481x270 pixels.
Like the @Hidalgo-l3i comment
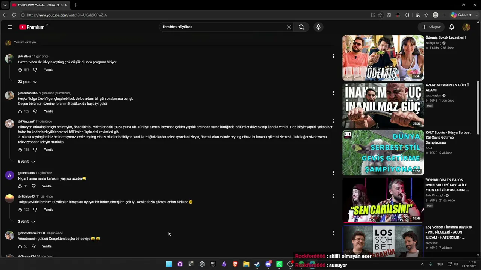point(20,210)
